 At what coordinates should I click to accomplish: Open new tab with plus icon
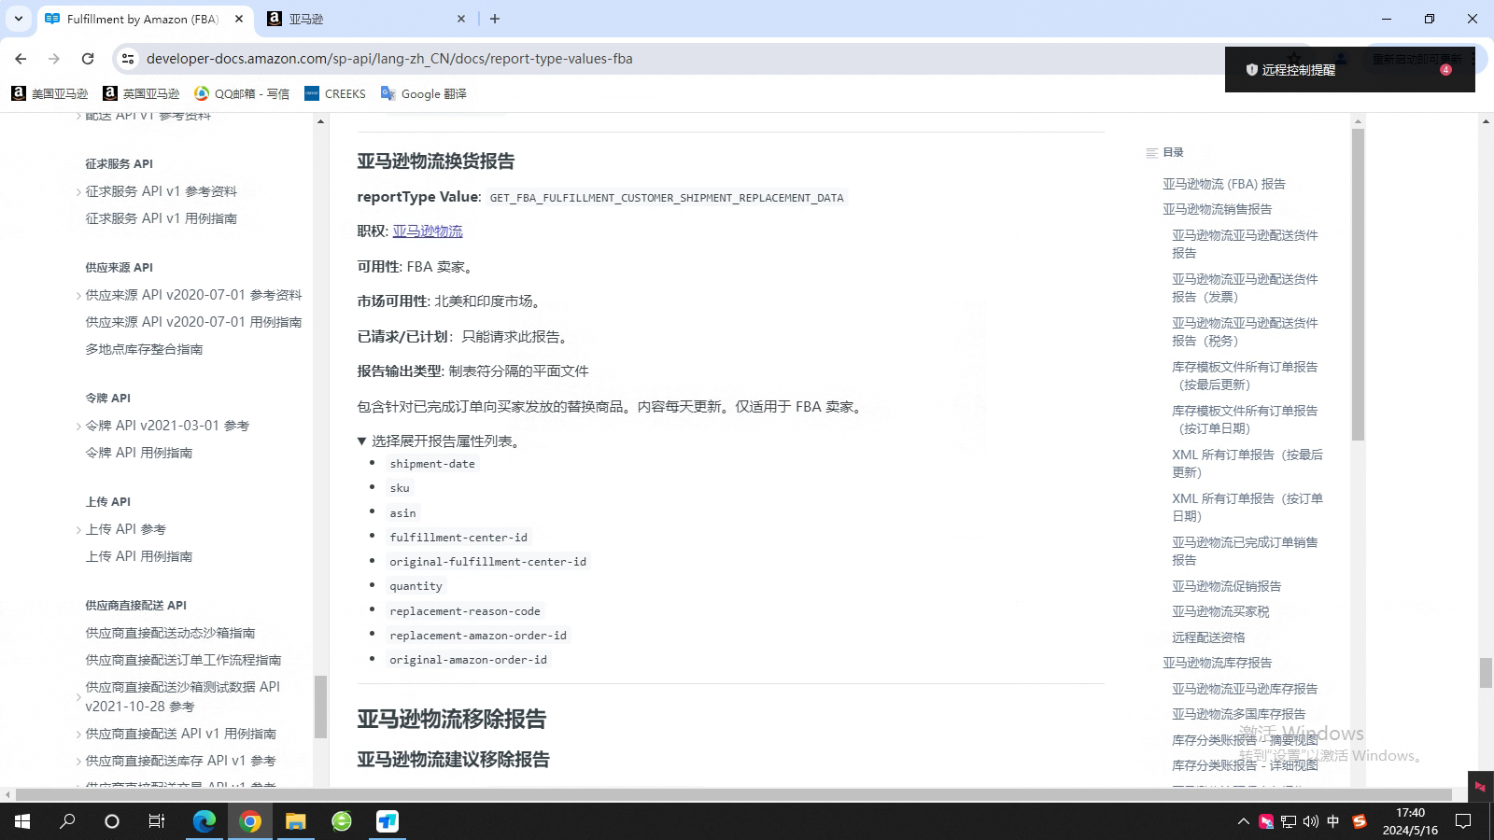coord(495,19)
